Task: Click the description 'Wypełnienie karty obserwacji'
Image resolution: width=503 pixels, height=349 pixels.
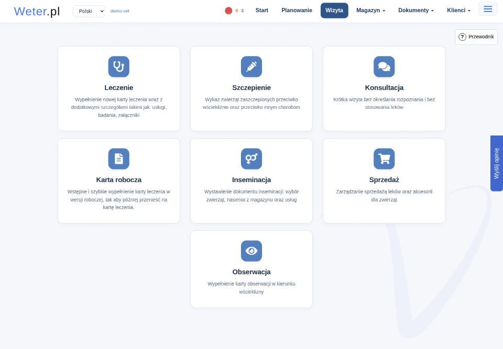Action: tap(251, 288)
